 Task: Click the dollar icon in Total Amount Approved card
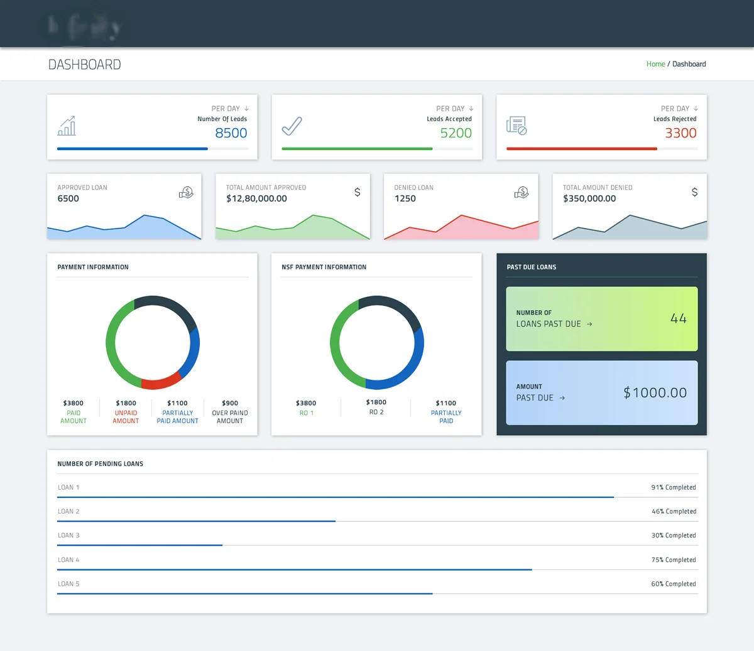tap(358, 192)
